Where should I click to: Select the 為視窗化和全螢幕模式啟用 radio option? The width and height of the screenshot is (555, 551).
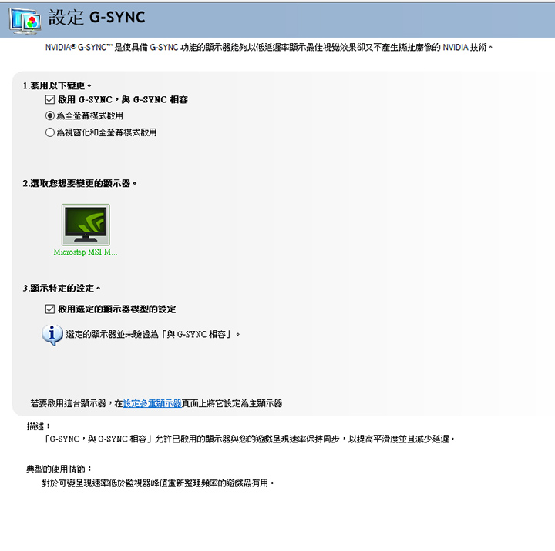click(x=50, y=132)
